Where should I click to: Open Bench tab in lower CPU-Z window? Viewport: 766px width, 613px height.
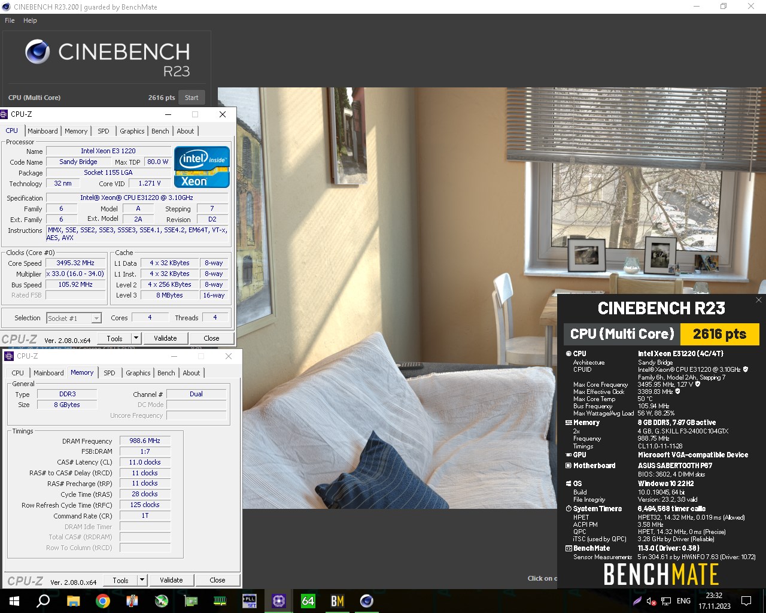coord(166,373)
